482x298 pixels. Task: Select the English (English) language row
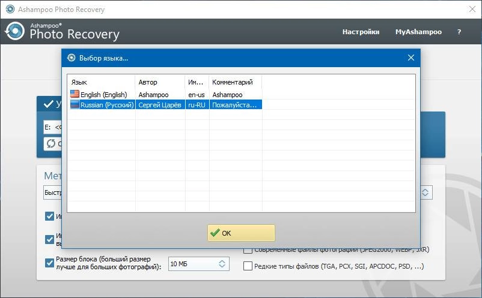point(166,94)
